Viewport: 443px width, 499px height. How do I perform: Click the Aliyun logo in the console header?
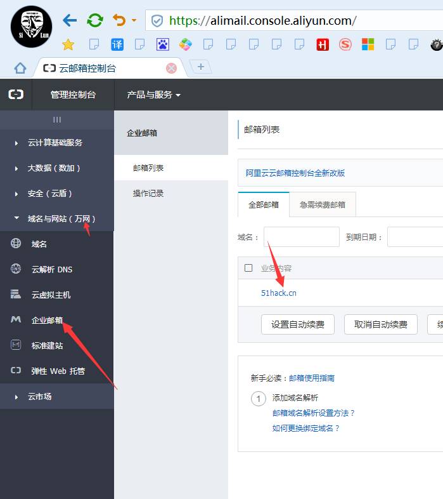(x=16, y=95)
